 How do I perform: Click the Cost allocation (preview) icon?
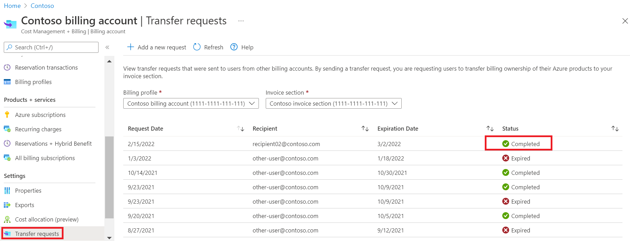[x=7, y=219]
